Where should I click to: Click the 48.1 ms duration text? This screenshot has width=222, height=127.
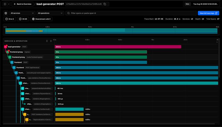click(x=60, y=88)
